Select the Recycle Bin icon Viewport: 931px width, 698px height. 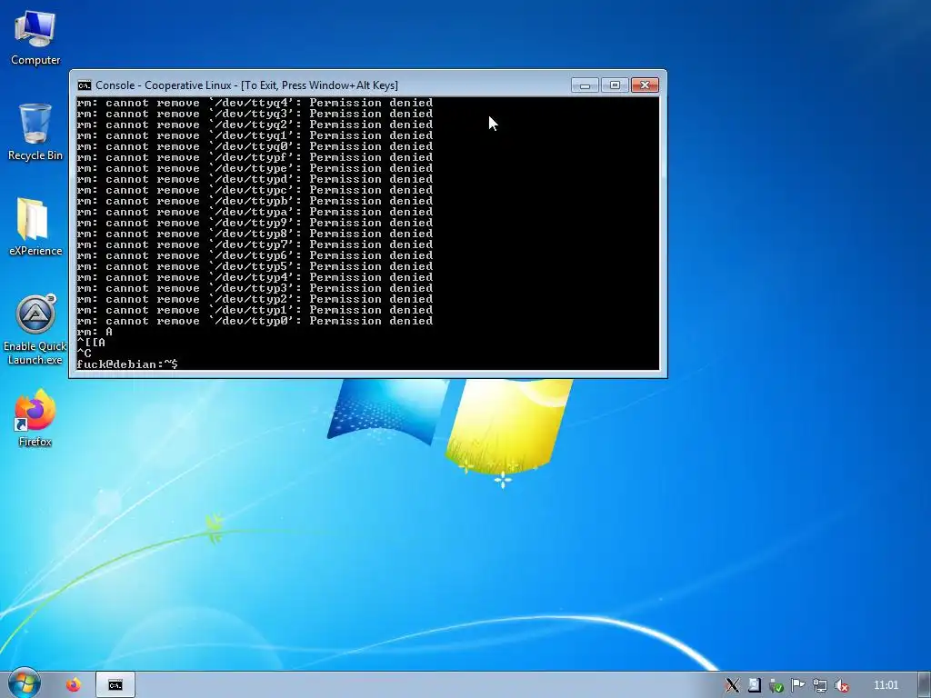click(x=35, y=132)
